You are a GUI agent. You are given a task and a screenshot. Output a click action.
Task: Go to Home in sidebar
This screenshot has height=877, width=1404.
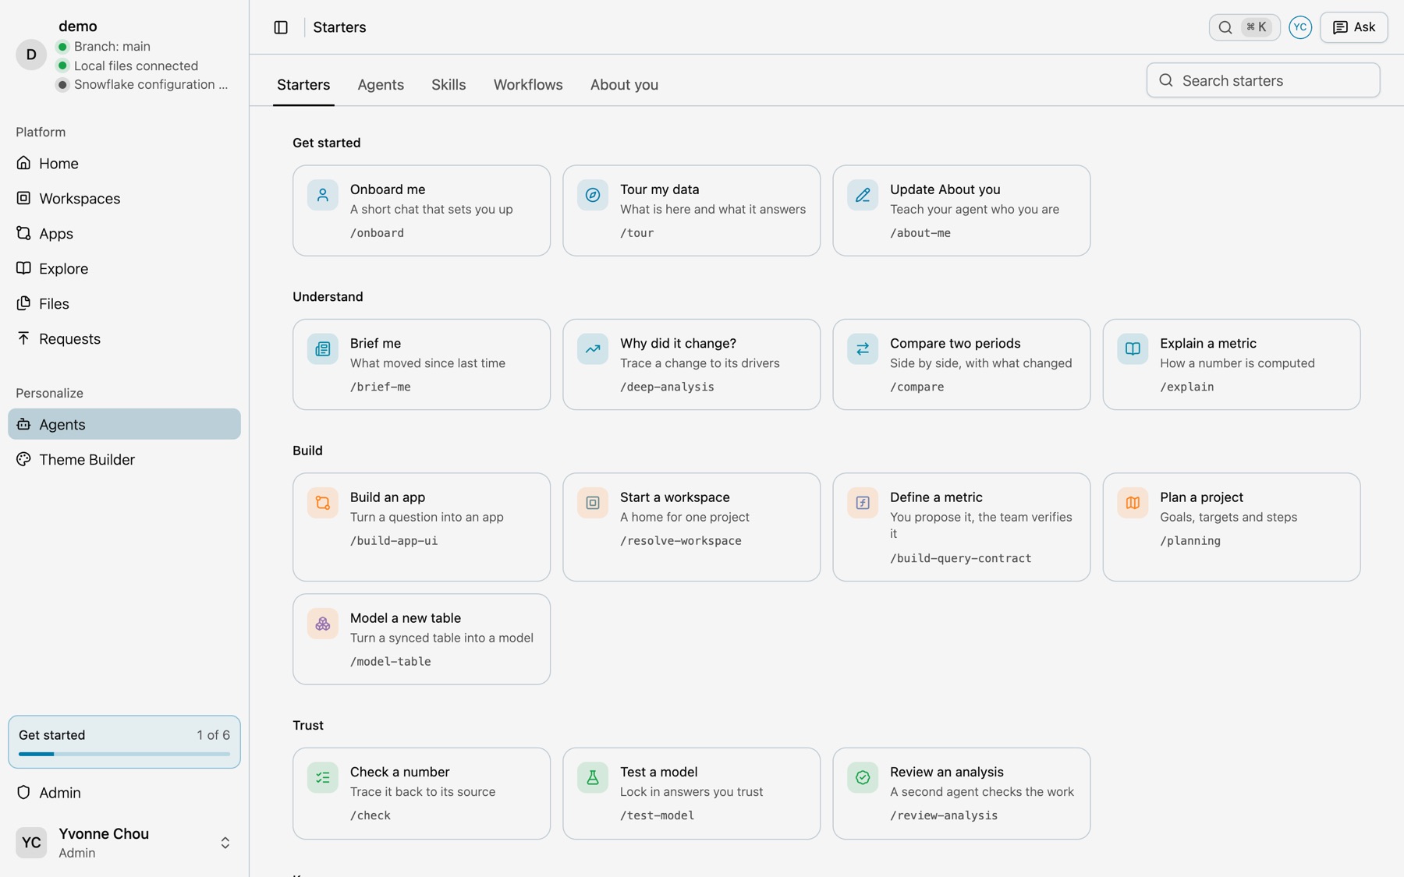click(124, 164)
